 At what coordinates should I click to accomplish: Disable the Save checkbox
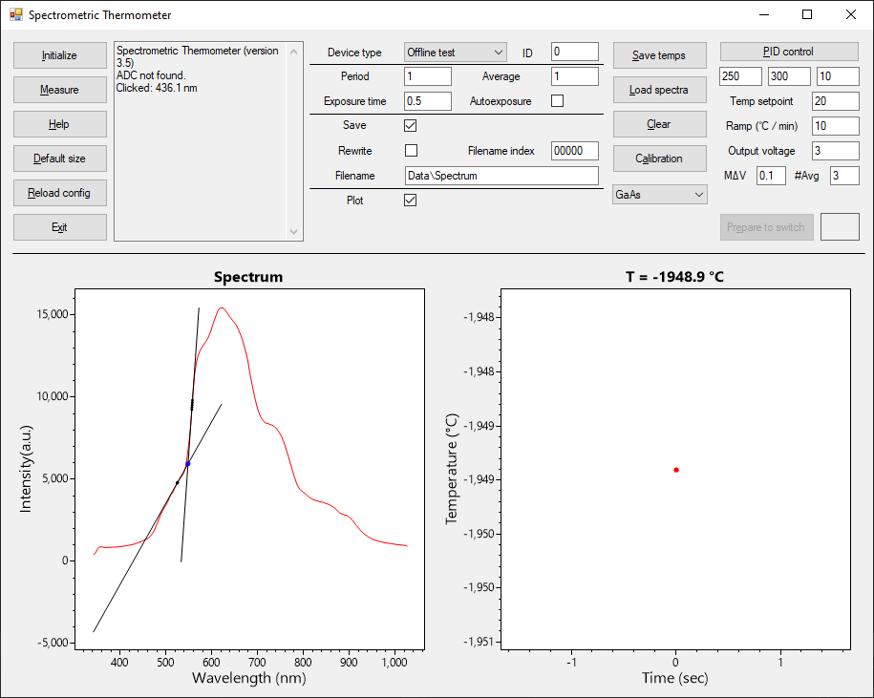(x=410, y=124)
